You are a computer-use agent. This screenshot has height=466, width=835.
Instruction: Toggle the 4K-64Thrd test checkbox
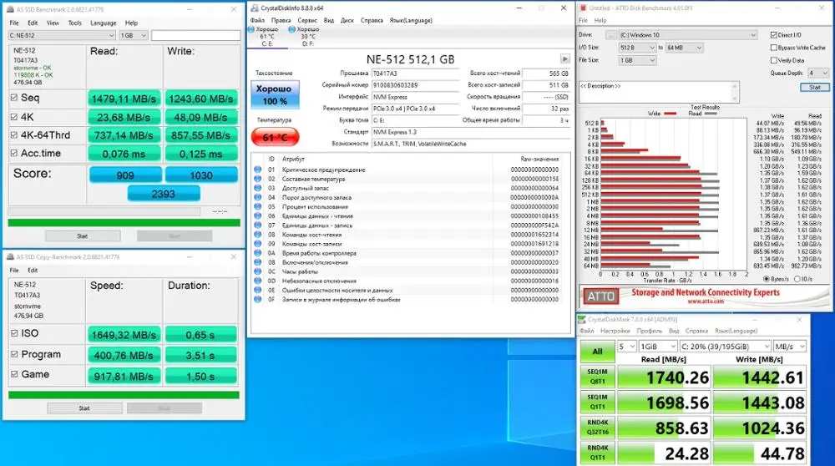[14, 134]
